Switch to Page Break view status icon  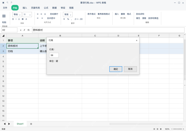coord(161,129)
